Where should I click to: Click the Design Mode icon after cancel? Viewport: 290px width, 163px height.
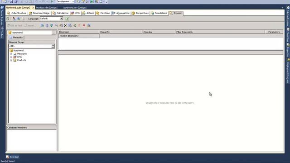click(89, 25)
